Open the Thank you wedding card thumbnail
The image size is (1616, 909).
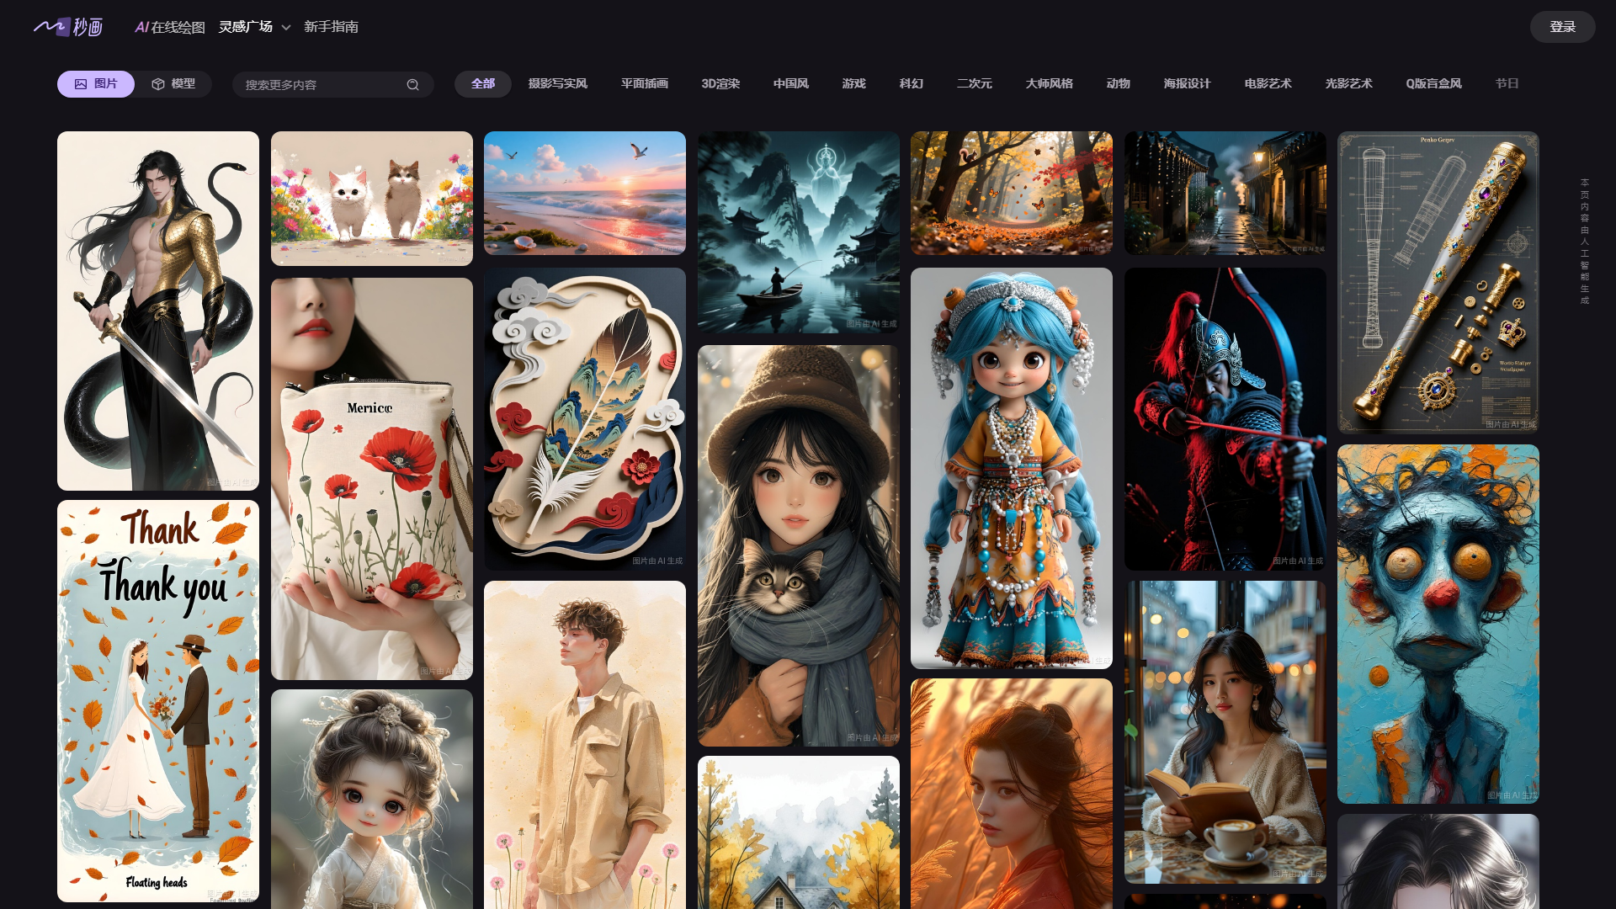[158, 700]
